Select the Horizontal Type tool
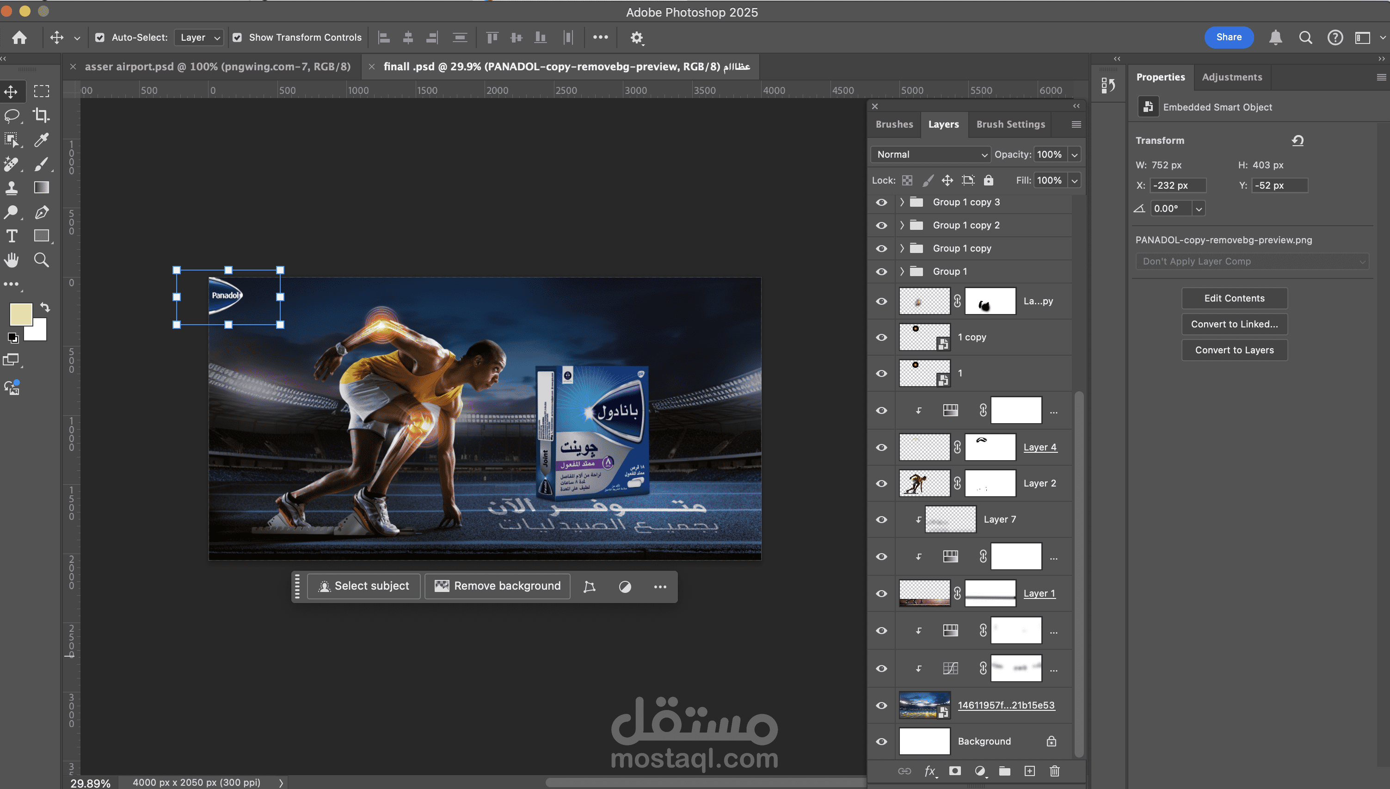Viewport: 1390px width, 789px height. tap(12, 236)
